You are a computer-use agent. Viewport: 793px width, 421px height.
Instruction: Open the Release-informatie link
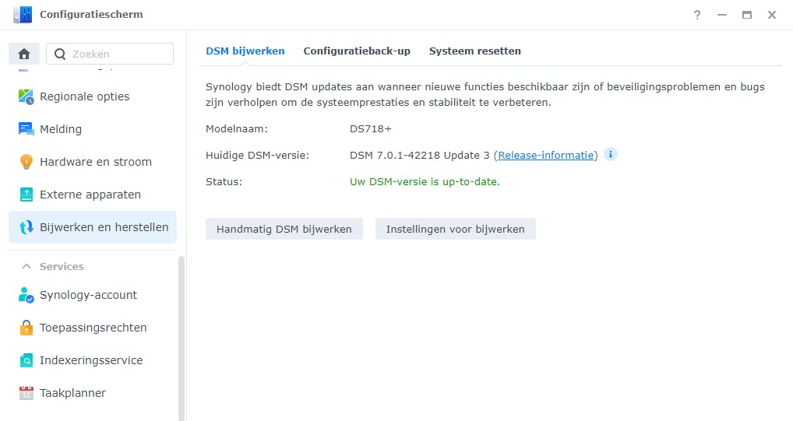click(x=546, y=155)
